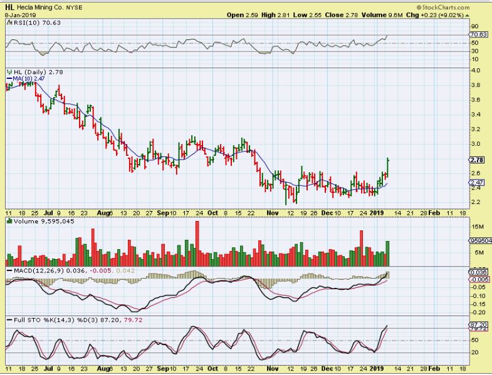
Task: Click the Low 2.55 value in the header
Action: (307, 15)
